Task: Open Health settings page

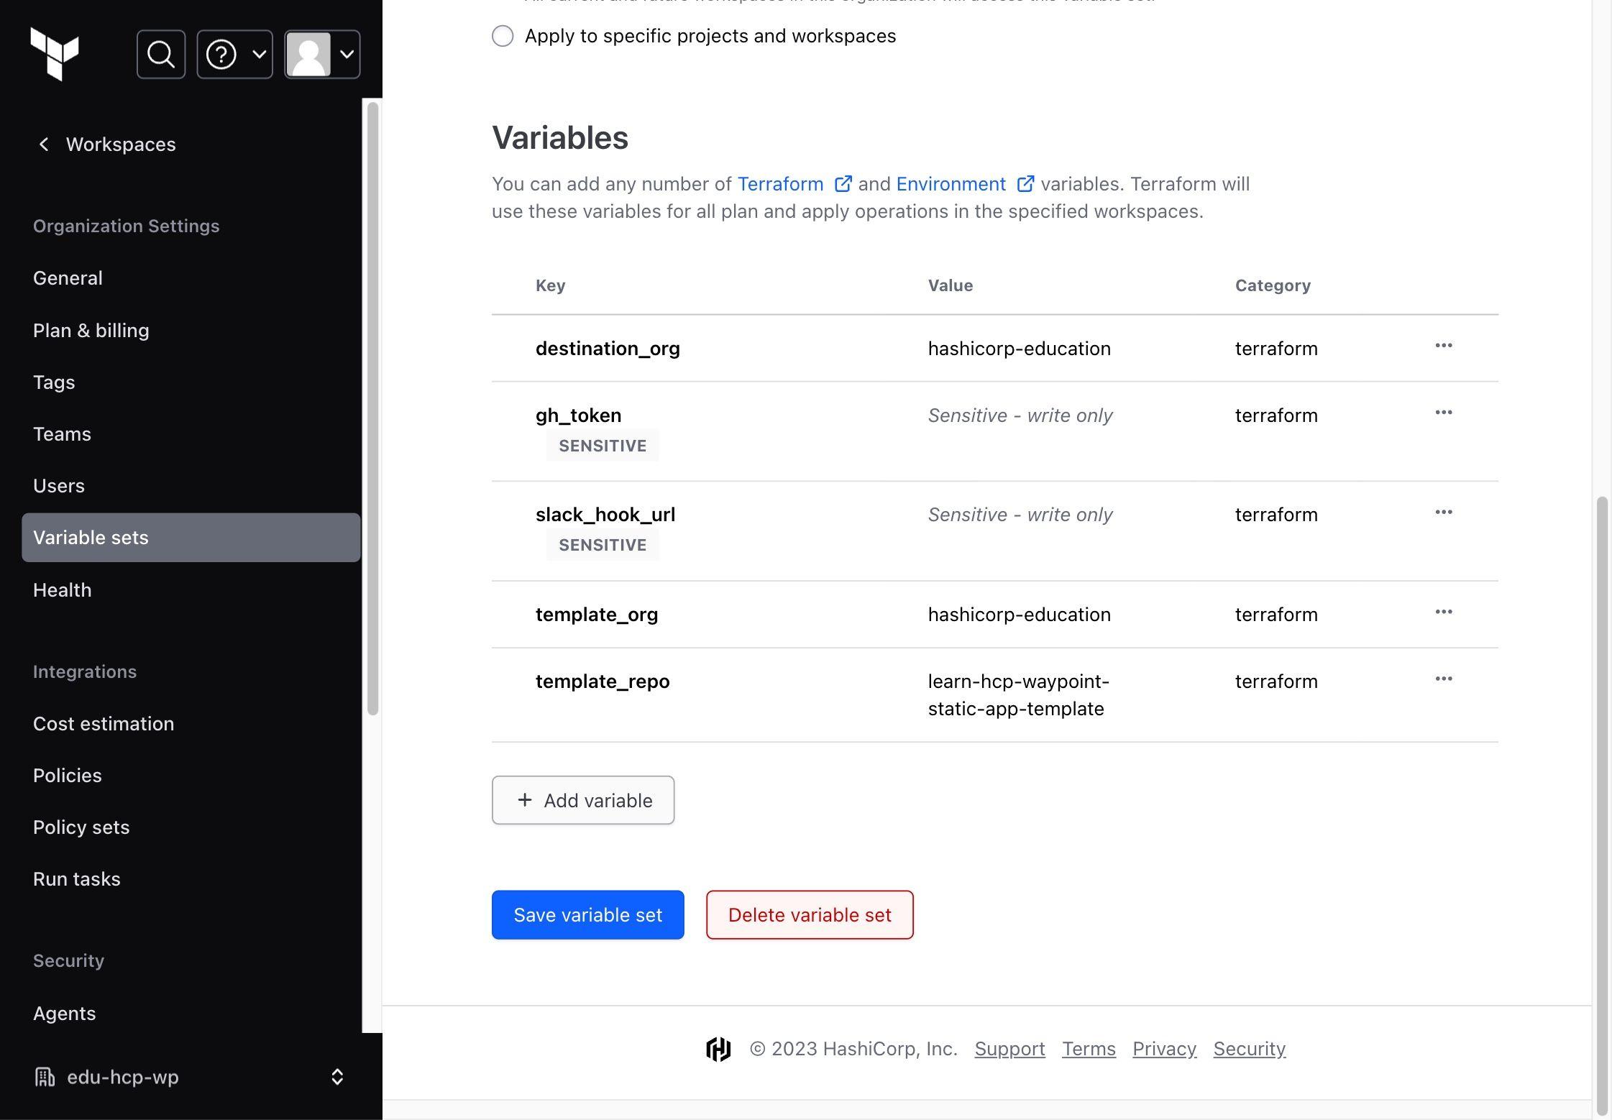Action: click(63, 590)
